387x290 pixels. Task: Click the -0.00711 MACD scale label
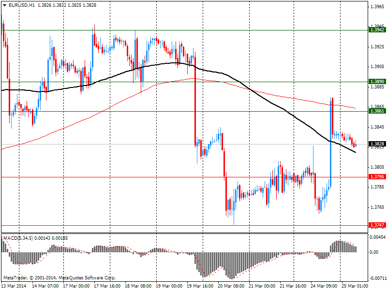point(378,278)
